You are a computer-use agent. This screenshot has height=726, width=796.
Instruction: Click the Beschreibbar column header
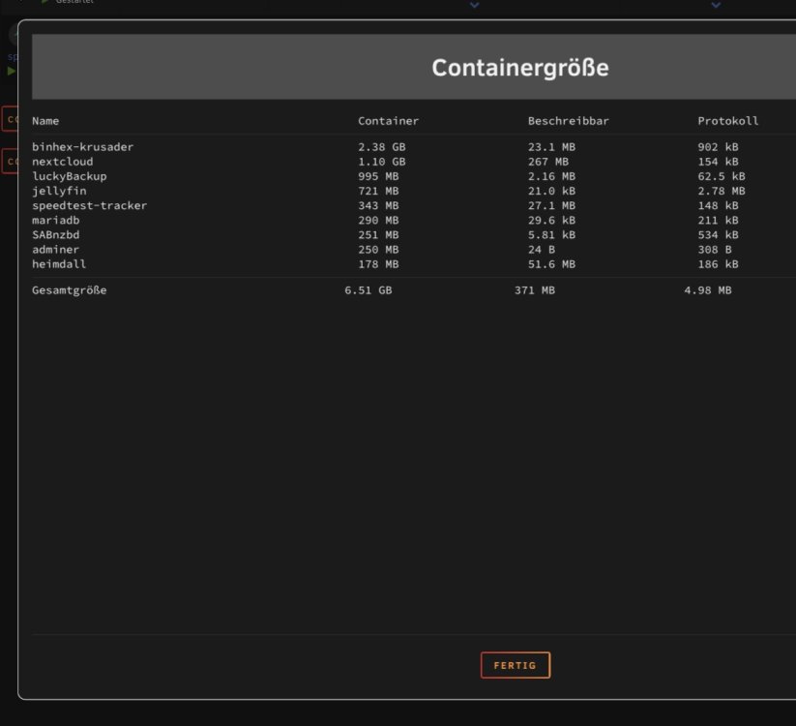tap(569, 121)
